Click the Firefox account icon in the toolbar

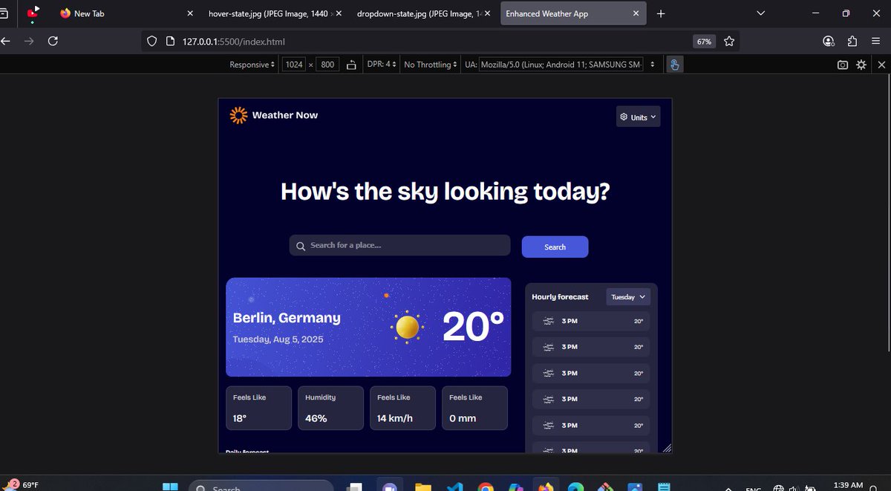(829, 42)
